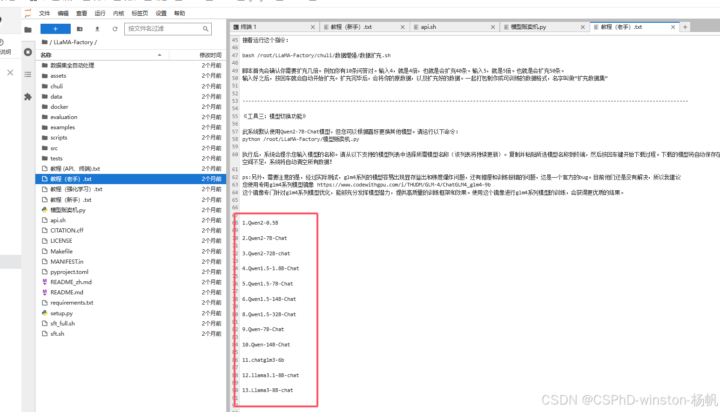Create a new folder with the toolbar icon
720x412 pixels.
coord(80,29)
